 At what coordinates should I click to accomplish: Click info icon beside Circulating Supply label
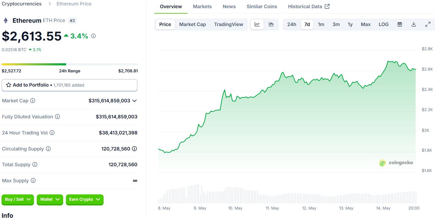[x=48, y=149]
